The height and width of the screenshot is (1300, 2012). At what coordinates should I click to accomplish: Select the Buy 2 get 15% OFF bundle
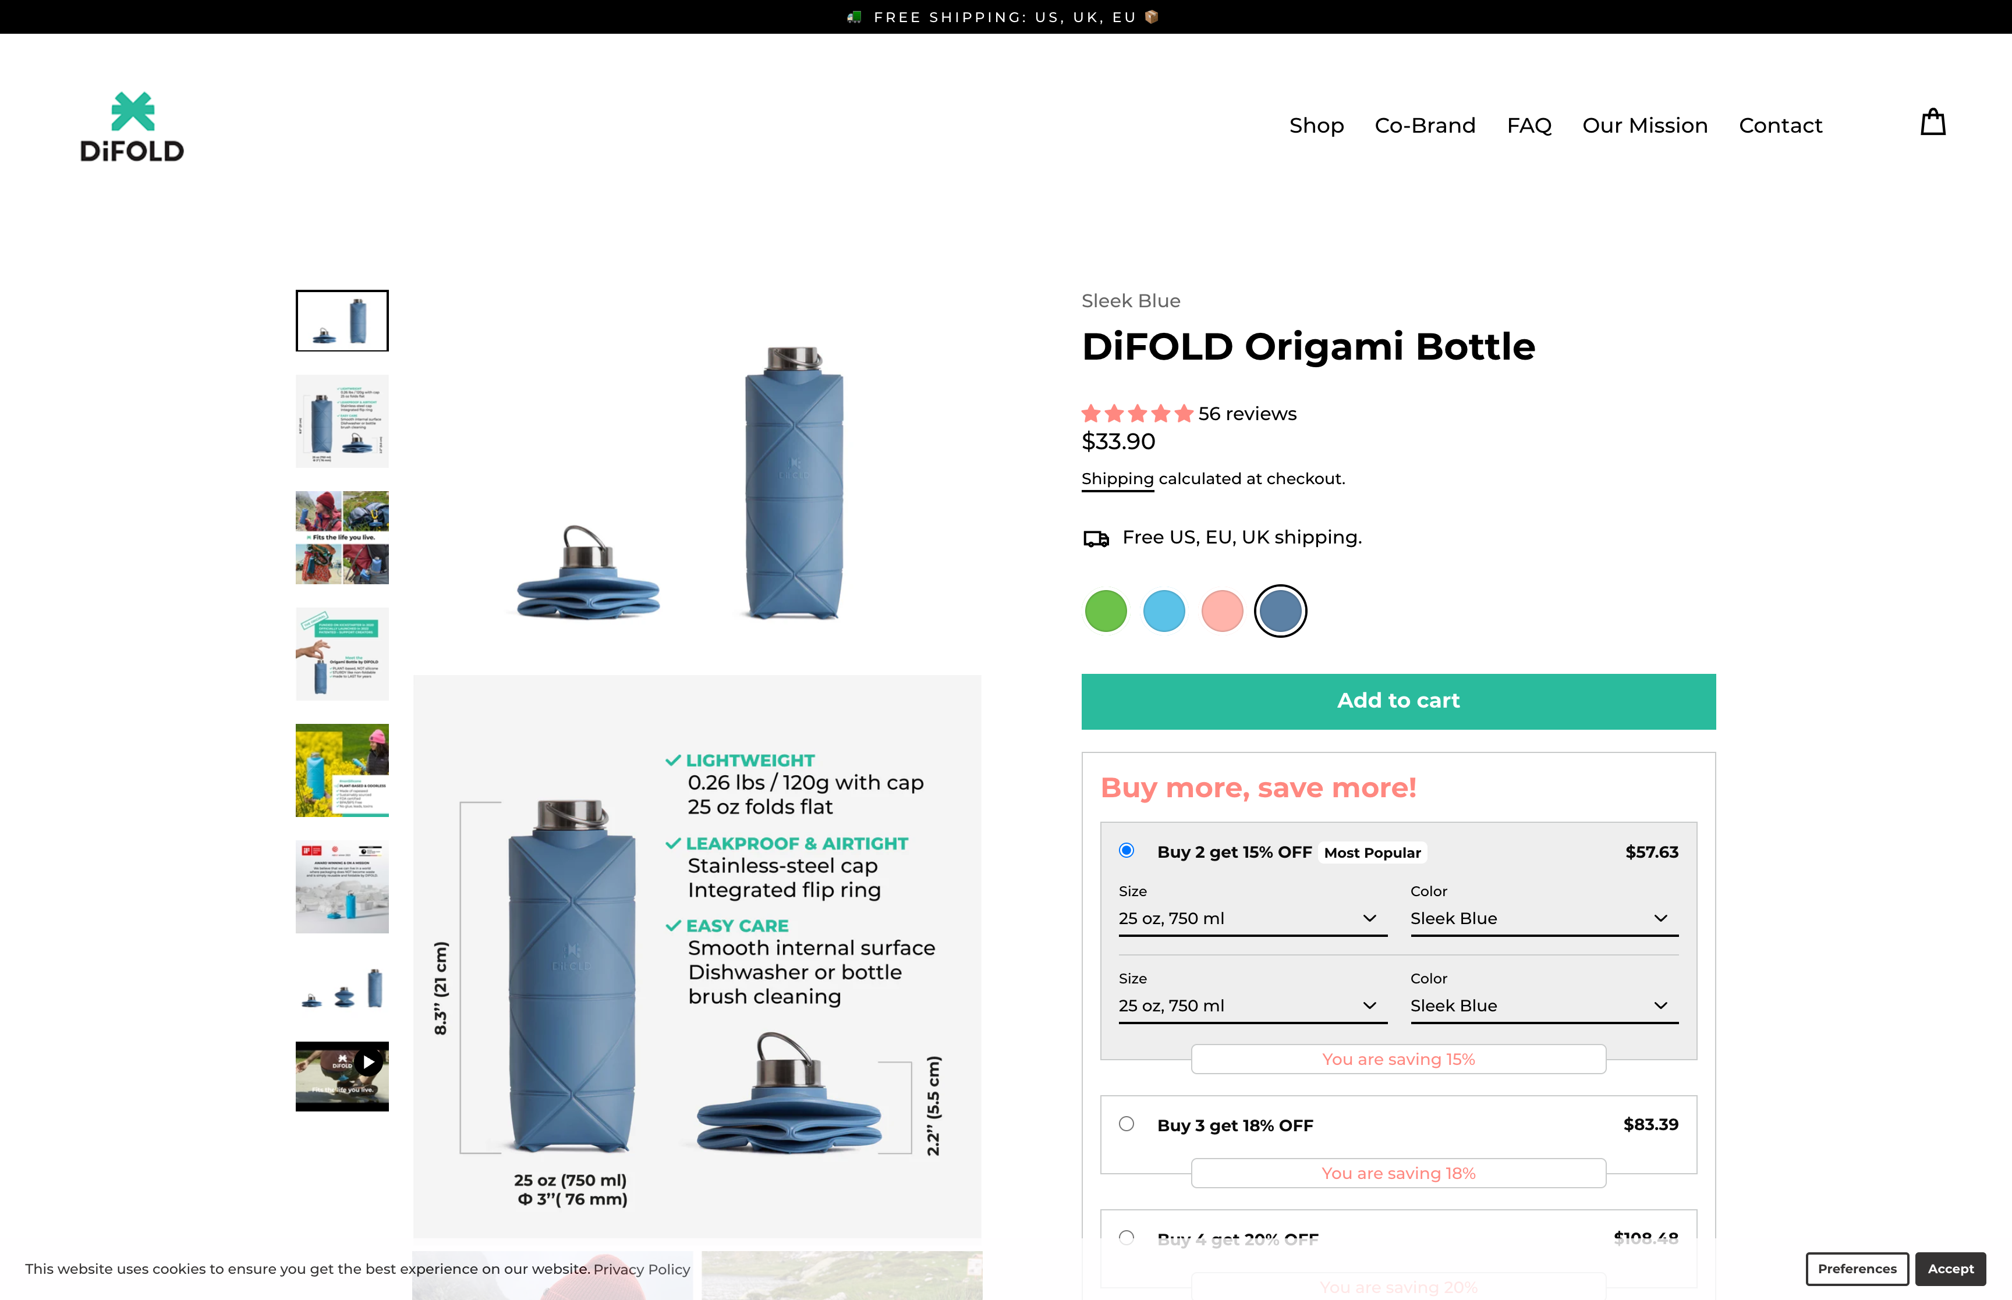click(1125, 851)
